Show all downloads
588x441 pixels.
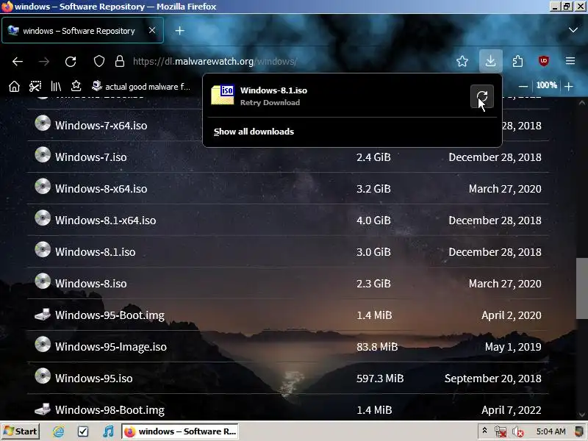(254, 132)
